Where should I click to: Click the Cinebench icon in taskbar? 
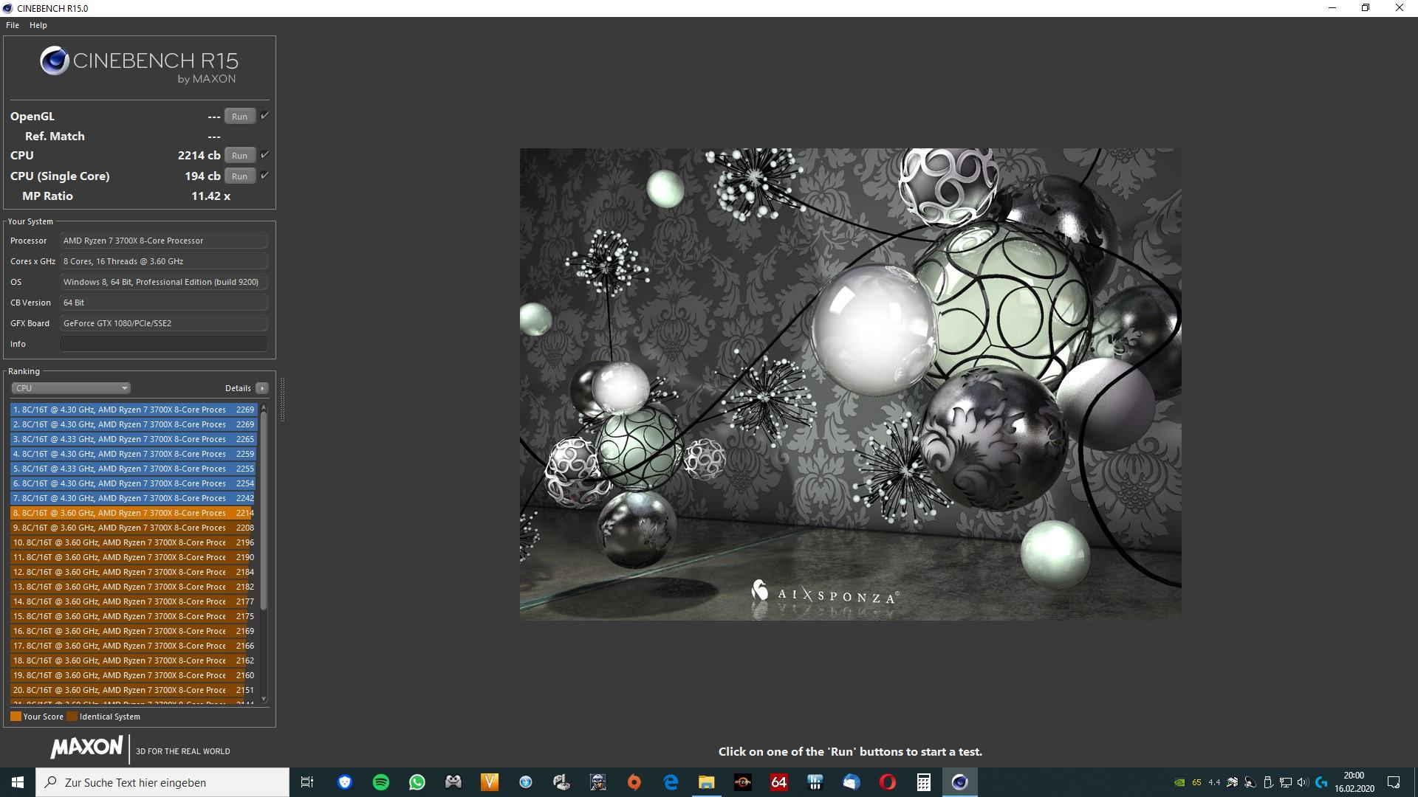pyautogui.click(x=960, y=782)
